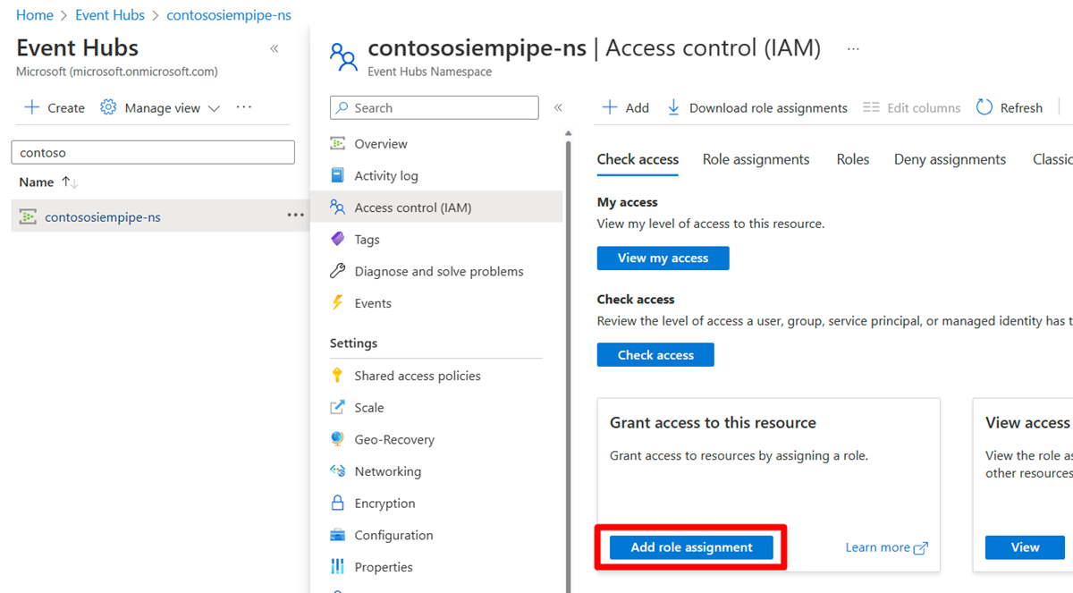Image resolution: width=1073 pixels, height=593 pixels.
Task: Collapse the Event Hubs list pane
Action: tap(275, 48)
